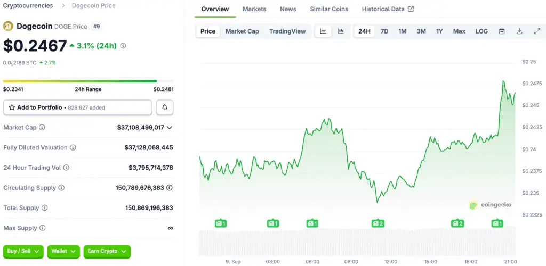The width and height of the screenshot is (546, 266).
Task: Switch to the Similar Coins tab
Action: (329, 9)
